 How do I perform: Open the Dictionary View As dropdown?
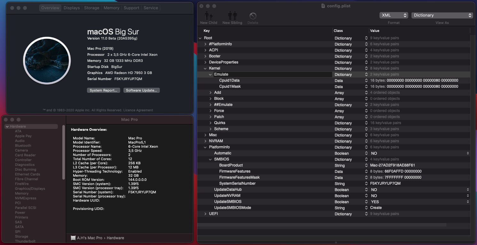tap(442, 15)
